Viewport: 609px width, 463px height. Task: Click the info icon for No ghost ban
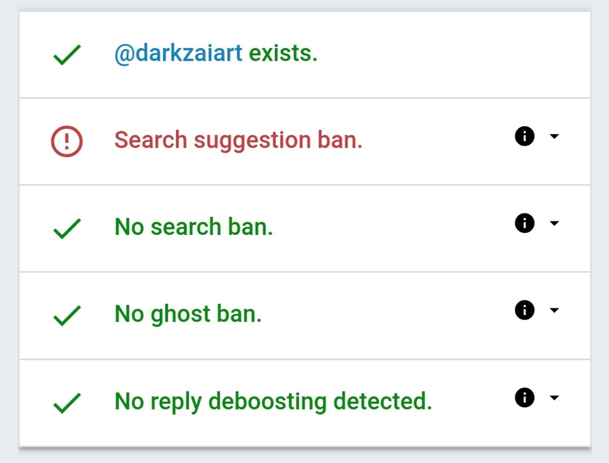[525, 311]
